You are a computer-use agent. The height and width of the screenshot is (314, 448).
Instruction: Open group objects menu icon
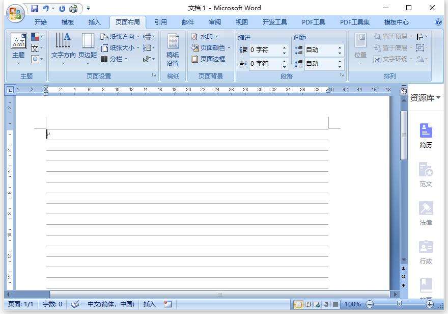coord(422,48)
